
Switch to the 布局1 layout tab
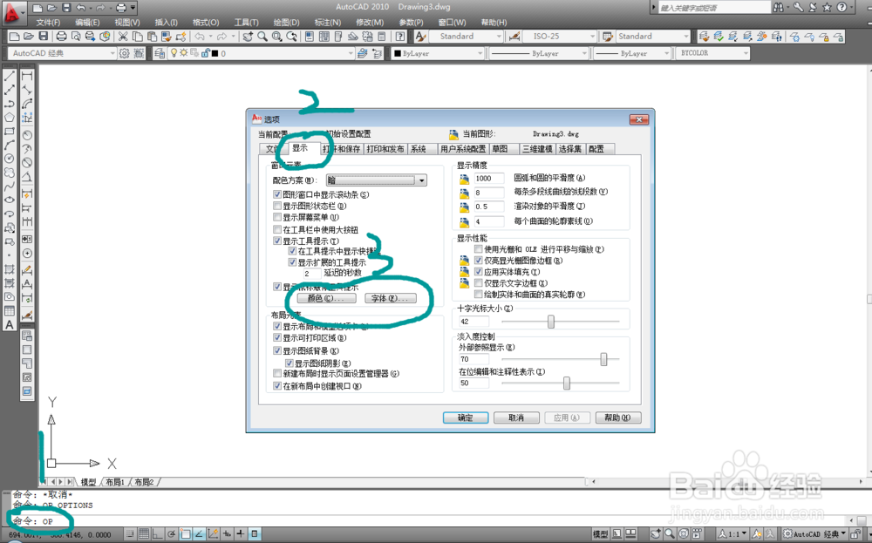point(115,482)
